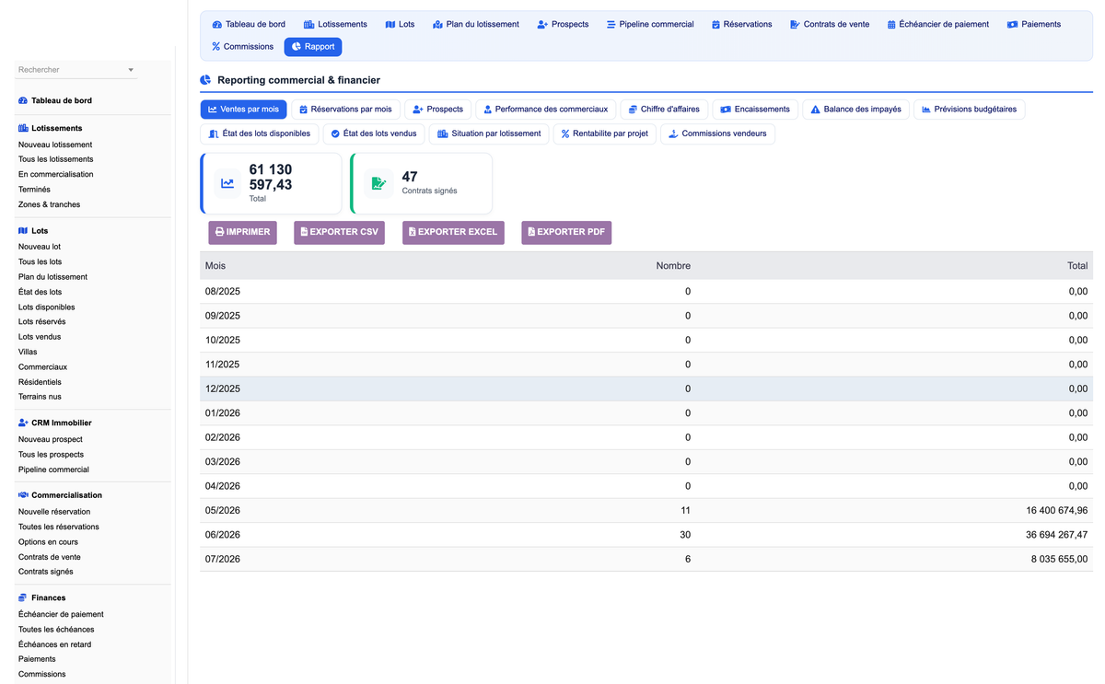Click the Balance des impayés warning icon
Screen dimensions: 1105x684
click(x=815, y=110)
